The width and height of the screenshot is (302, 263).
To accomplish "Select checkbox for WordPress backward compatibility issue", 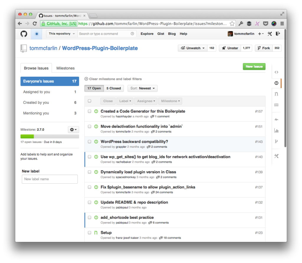I will point(90,142).
